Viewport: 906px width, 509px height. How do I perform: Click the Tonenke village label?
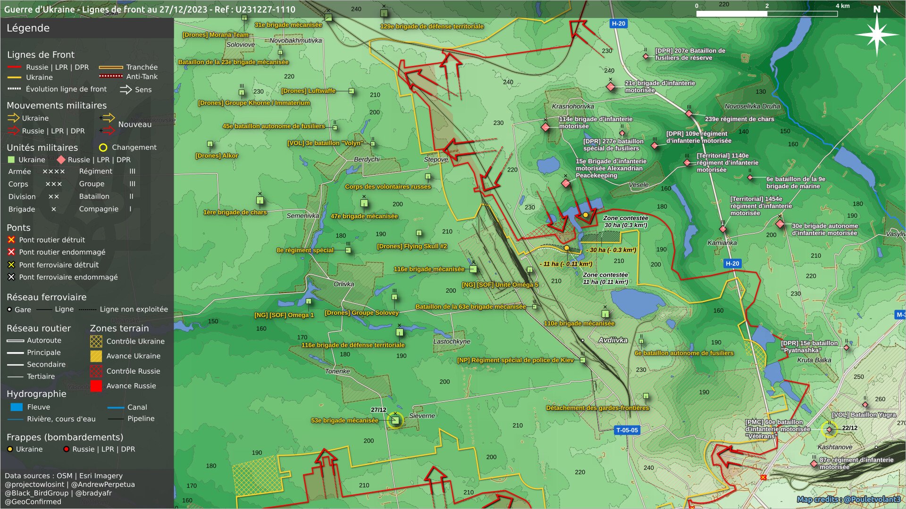pos(337,371)
